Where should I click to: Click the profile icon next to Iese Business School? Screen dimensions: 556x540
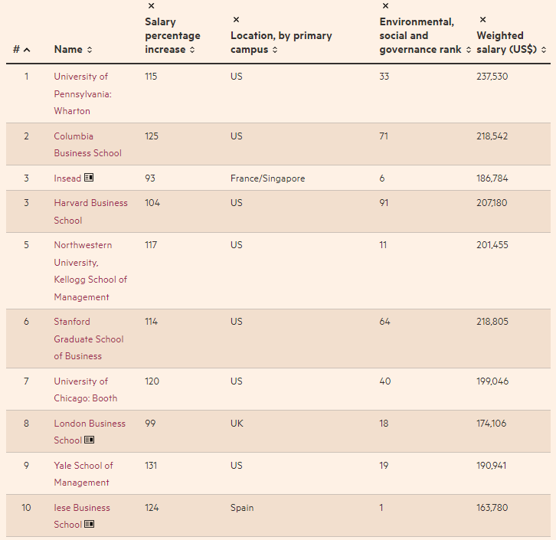coord(90,525)
